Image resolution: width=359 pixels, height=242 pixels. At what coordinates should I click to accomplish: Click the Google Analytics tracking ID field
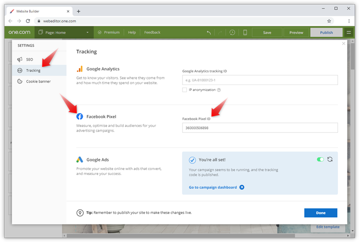[x=260, y=80]
